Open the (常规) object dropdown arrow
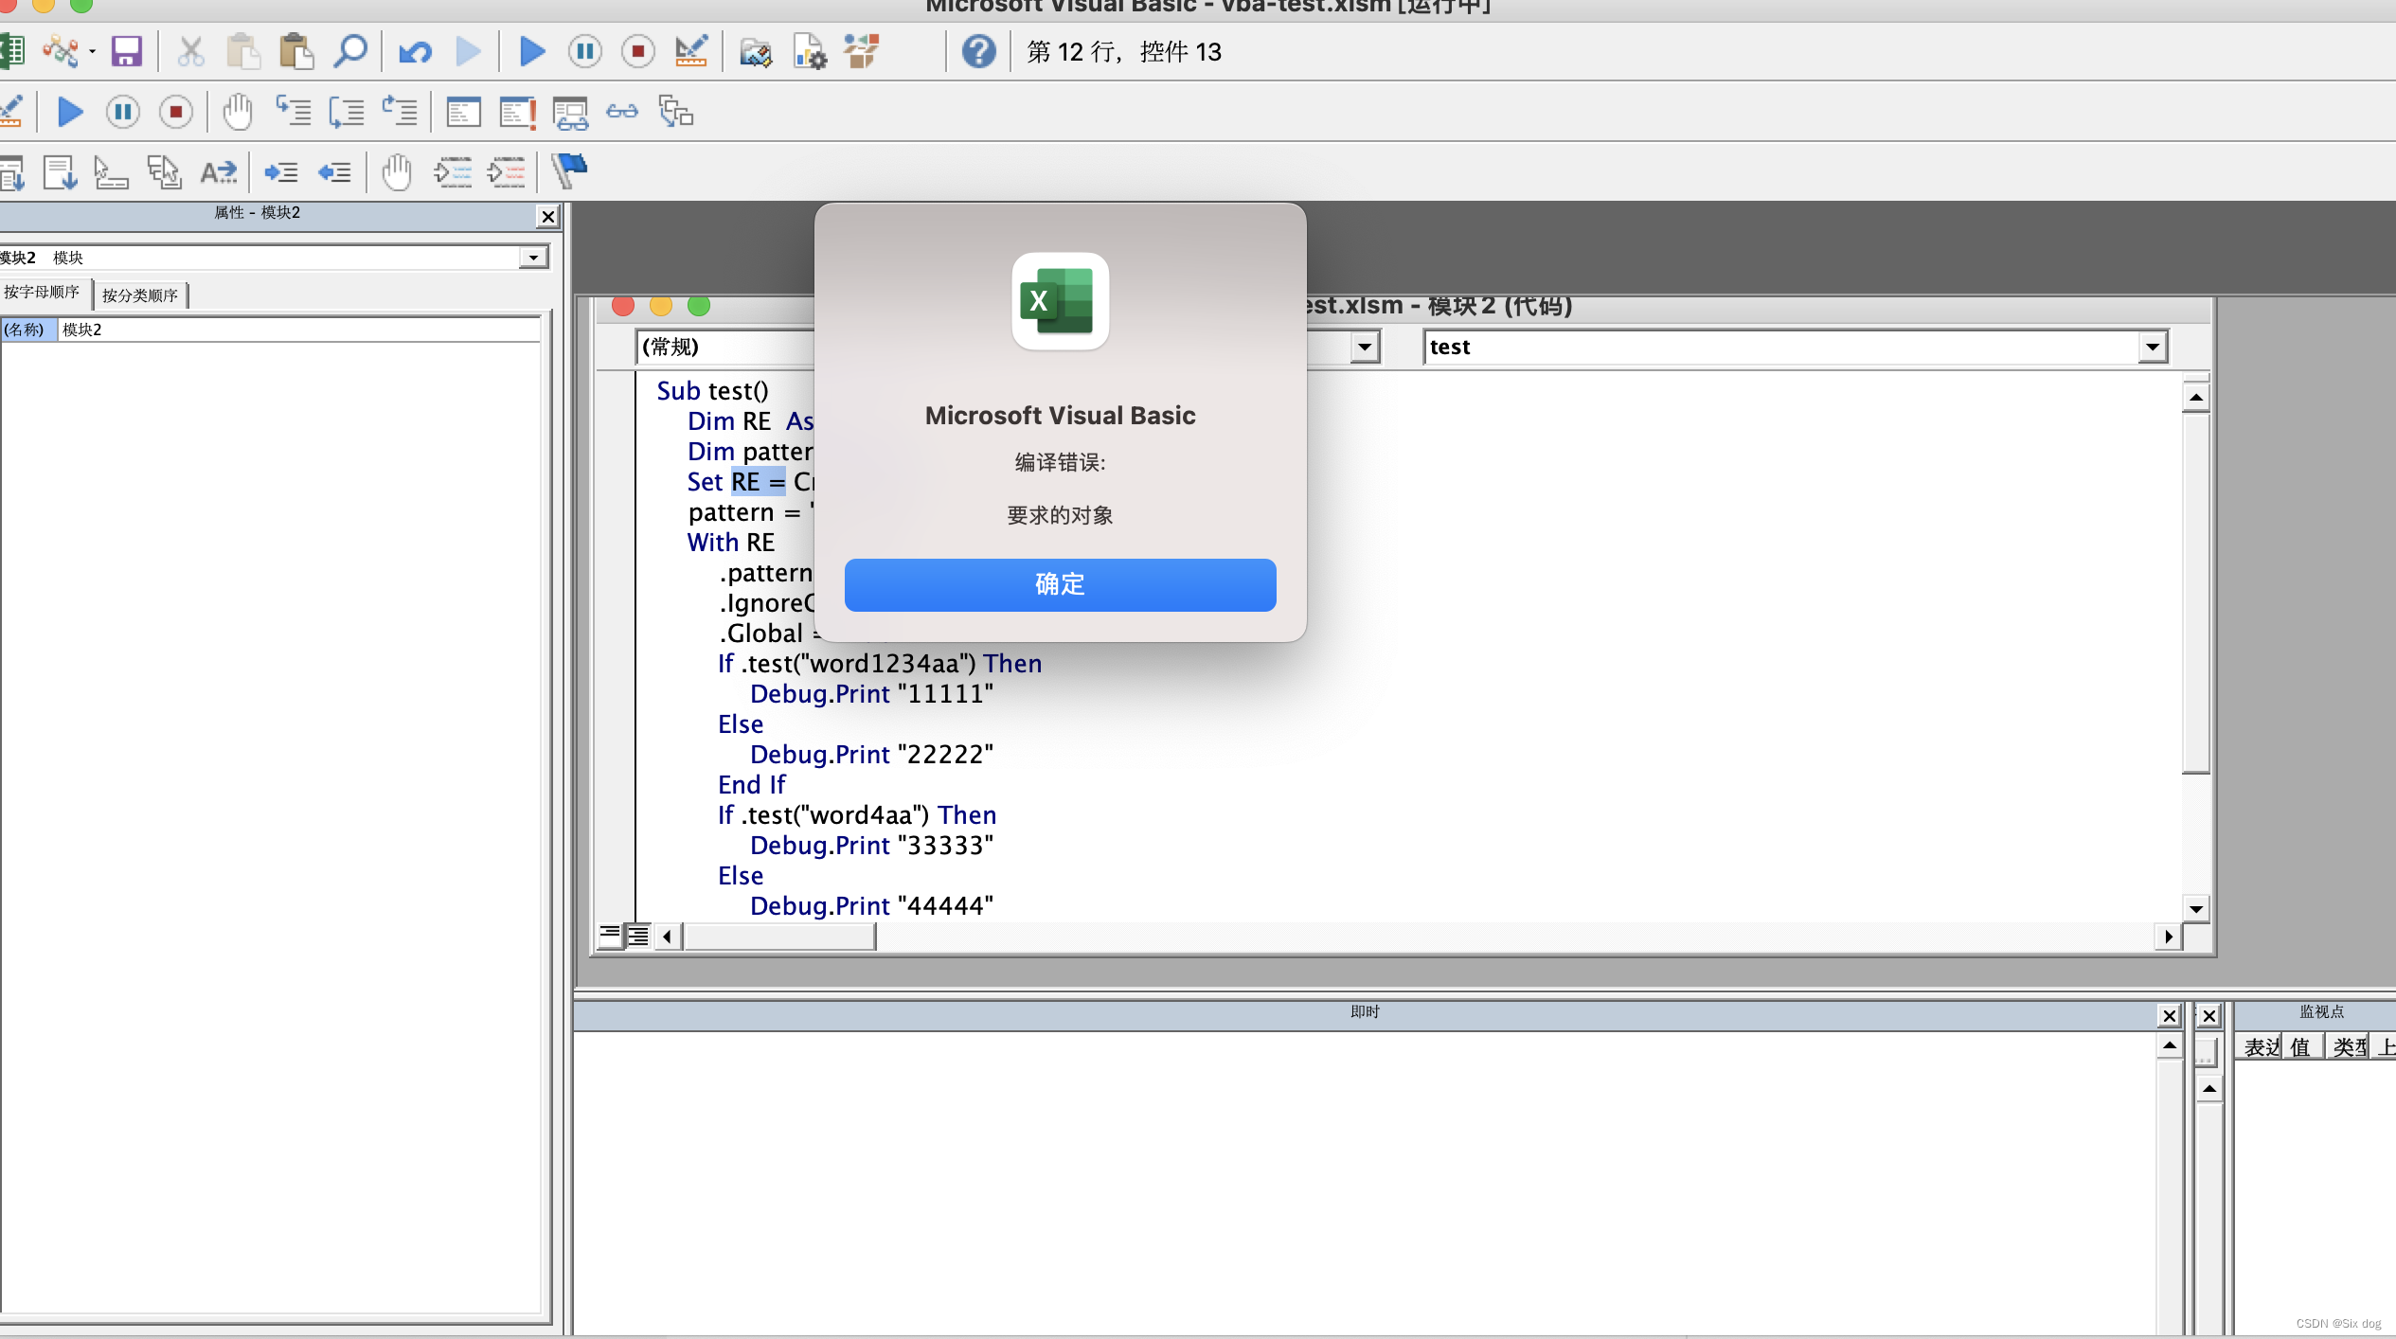 click(1364, 348)
